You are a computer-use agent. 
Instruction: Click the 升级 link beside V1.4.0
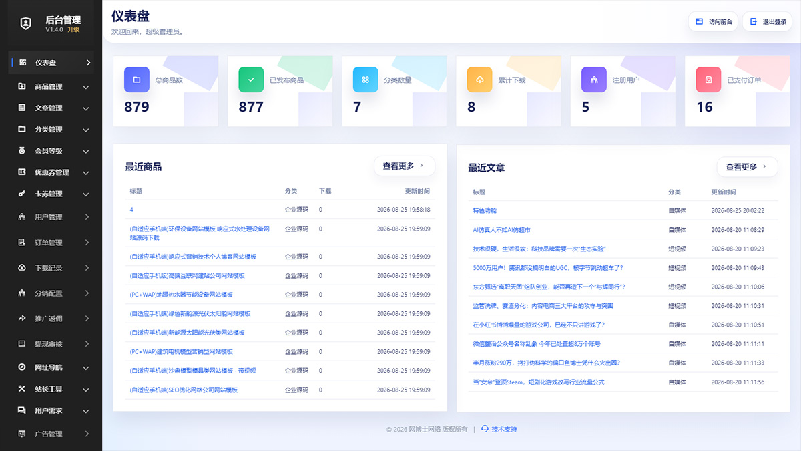[x=73, y=29]
